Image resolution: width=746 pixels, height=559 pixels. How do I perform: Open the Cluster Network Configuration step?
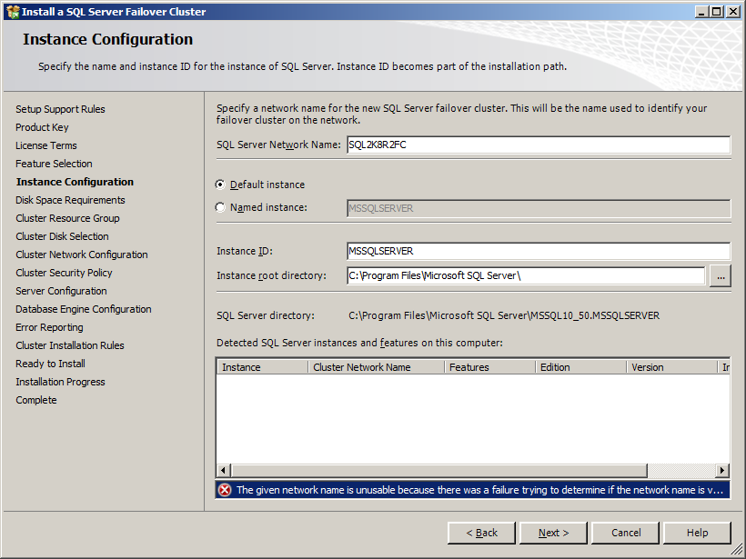tap(82, 255)
